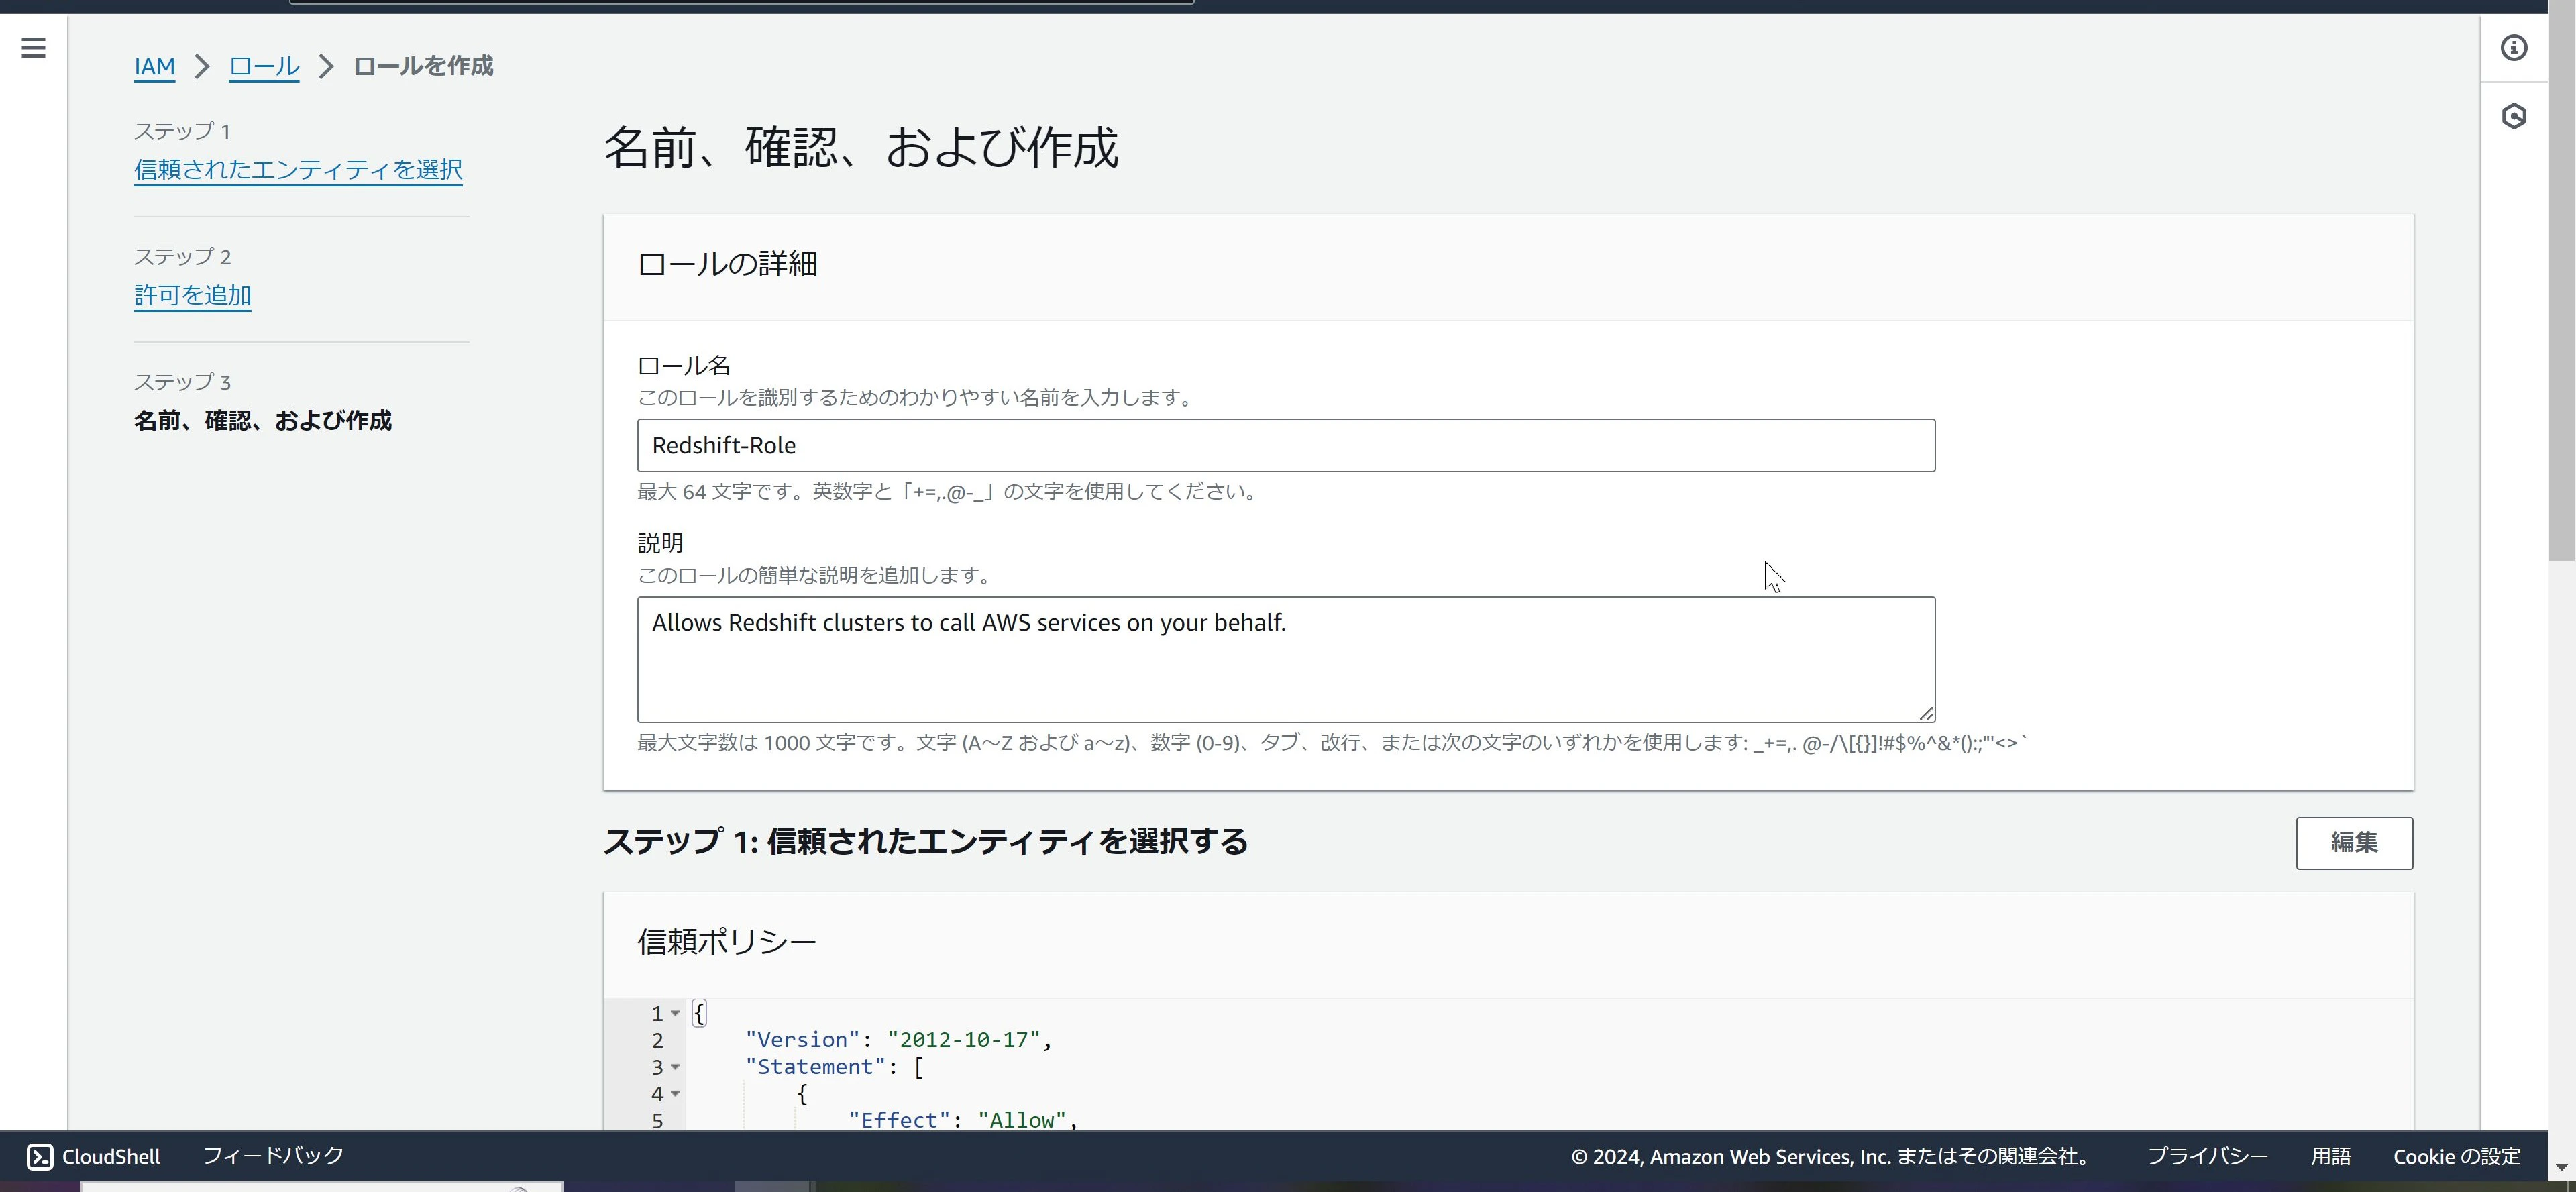Open the info panel icon

click(2513, 48)
